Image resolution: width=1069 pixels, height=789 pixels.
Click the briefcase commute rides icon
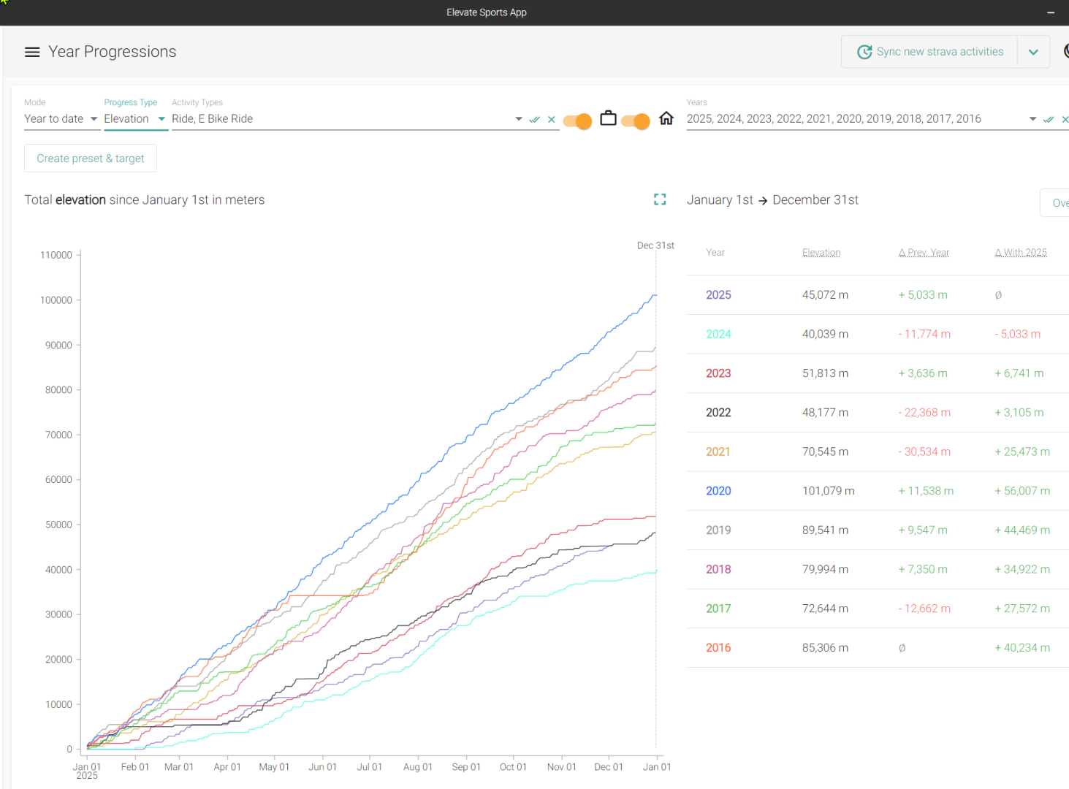coord(608,118)
